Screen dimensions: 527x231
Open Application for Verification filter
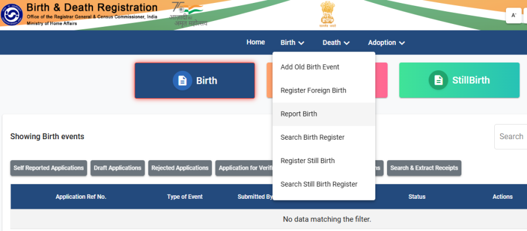coord(244,168)
